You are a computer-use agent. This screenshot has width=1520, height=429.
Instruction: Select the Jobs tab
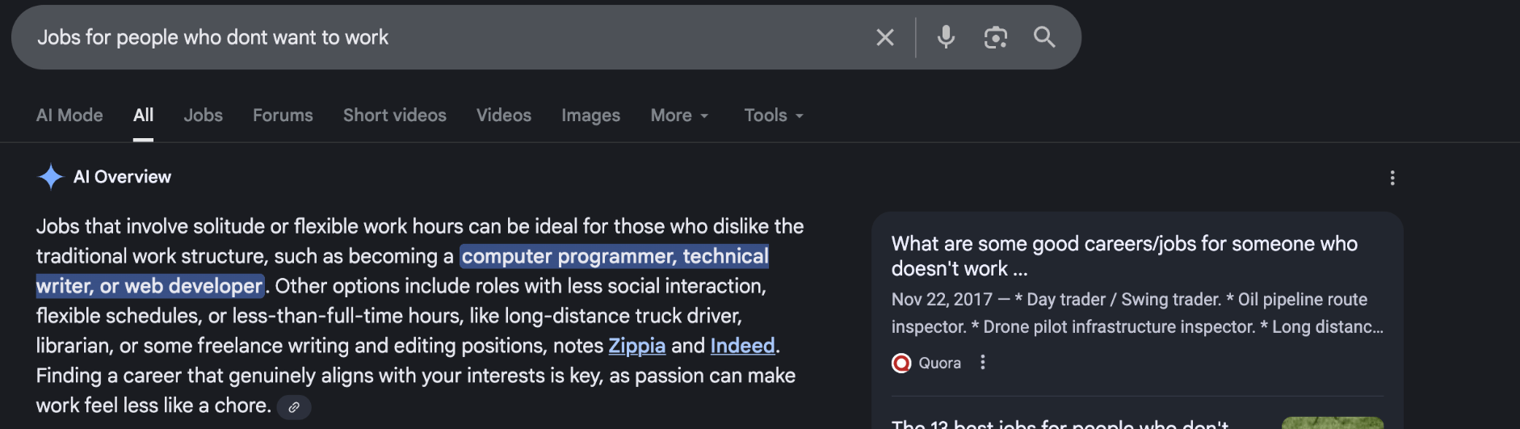point(203,116)
